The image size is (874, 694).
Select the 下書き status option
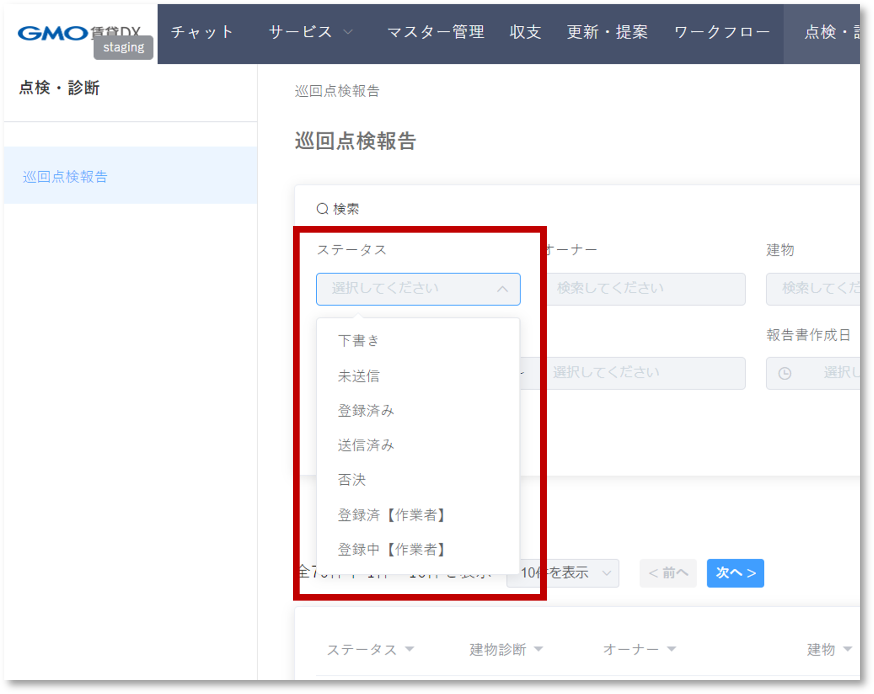click(358, 340)
